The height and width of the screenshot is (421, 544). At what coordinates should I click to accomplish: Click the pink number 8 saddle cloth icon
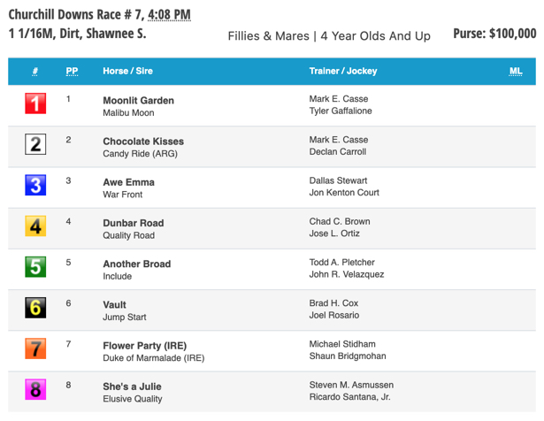[x=35, y=390]
